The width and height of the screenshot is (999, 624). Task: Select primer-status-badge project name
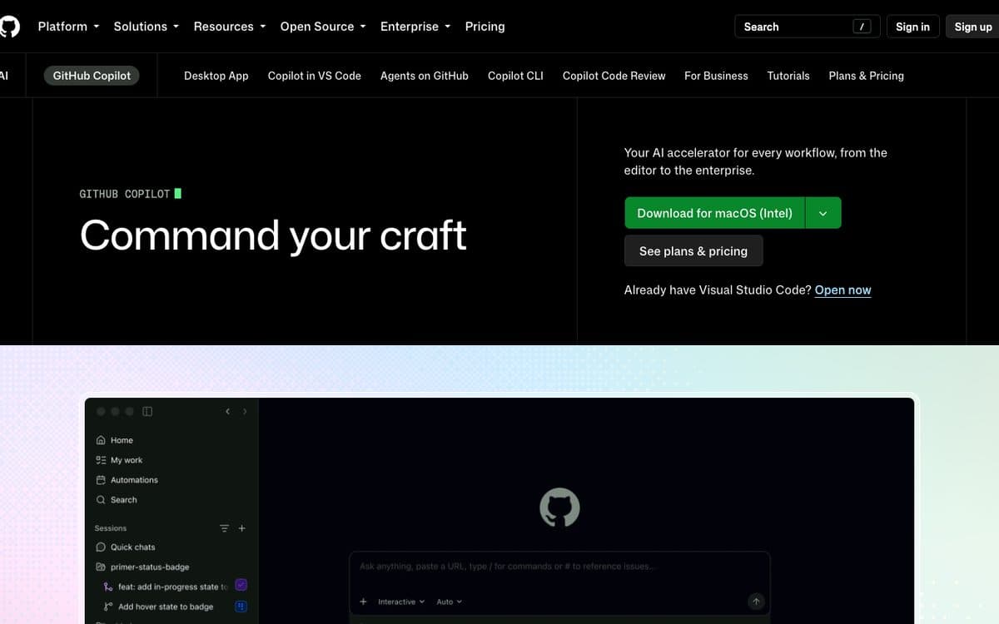point(150,567)
